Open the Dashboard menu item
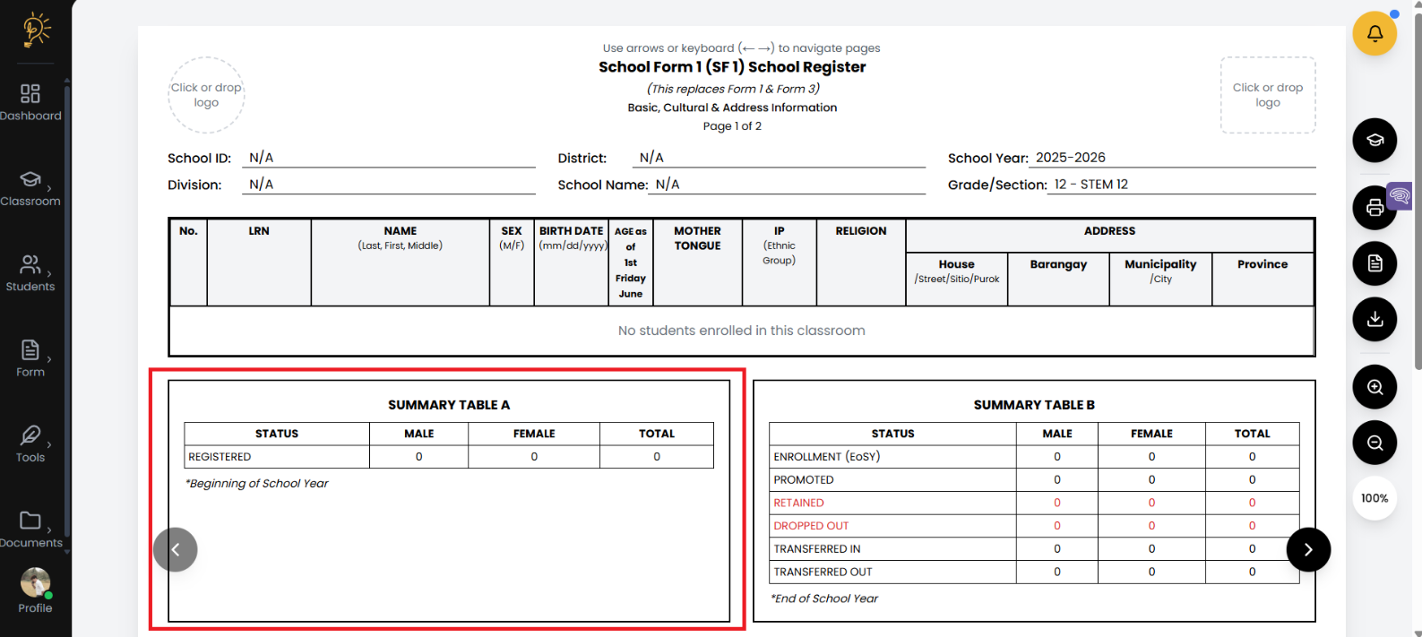The width and height of the screenshot is (1422, 637). coord(31,103)
